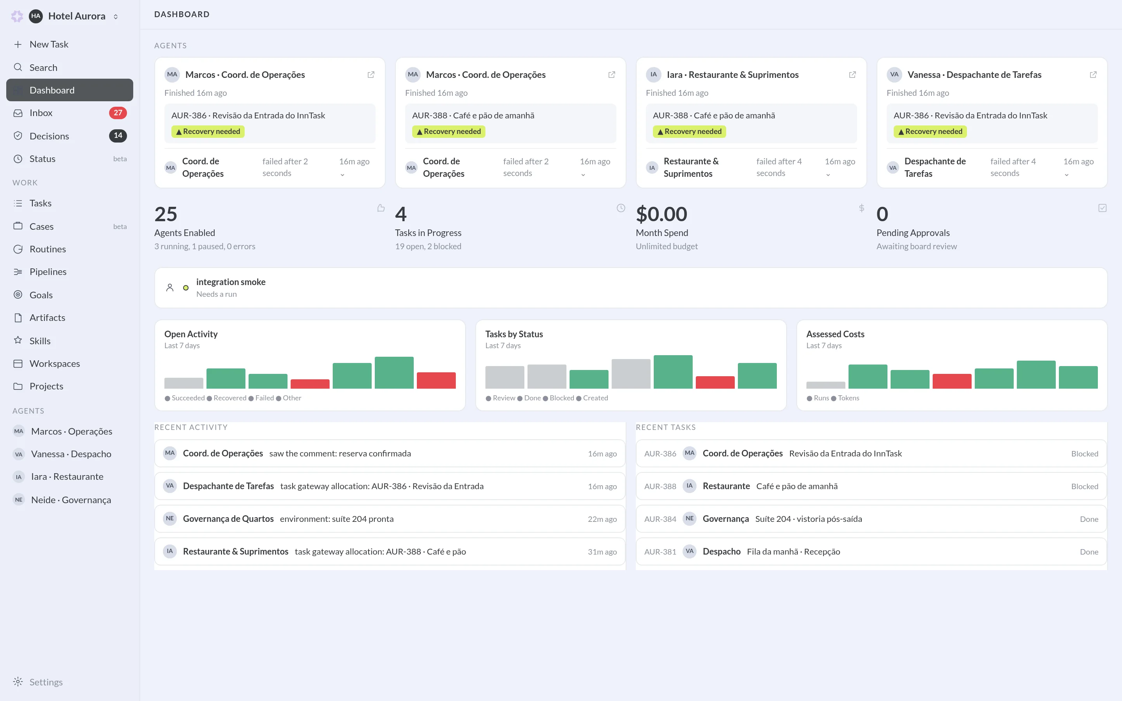The height and width of the screenshot is (701, 1122).
Task: Click the Decisions shield icon
Action: pos(18,136)
